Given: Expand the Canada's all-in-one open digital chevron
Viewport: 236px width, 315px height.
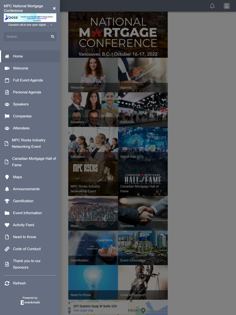Looking at the screenshot, I should pos(51,25).
